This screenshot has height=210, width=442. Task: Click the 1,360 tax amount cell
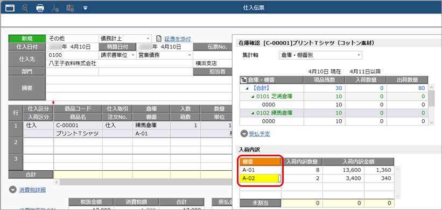379,170
